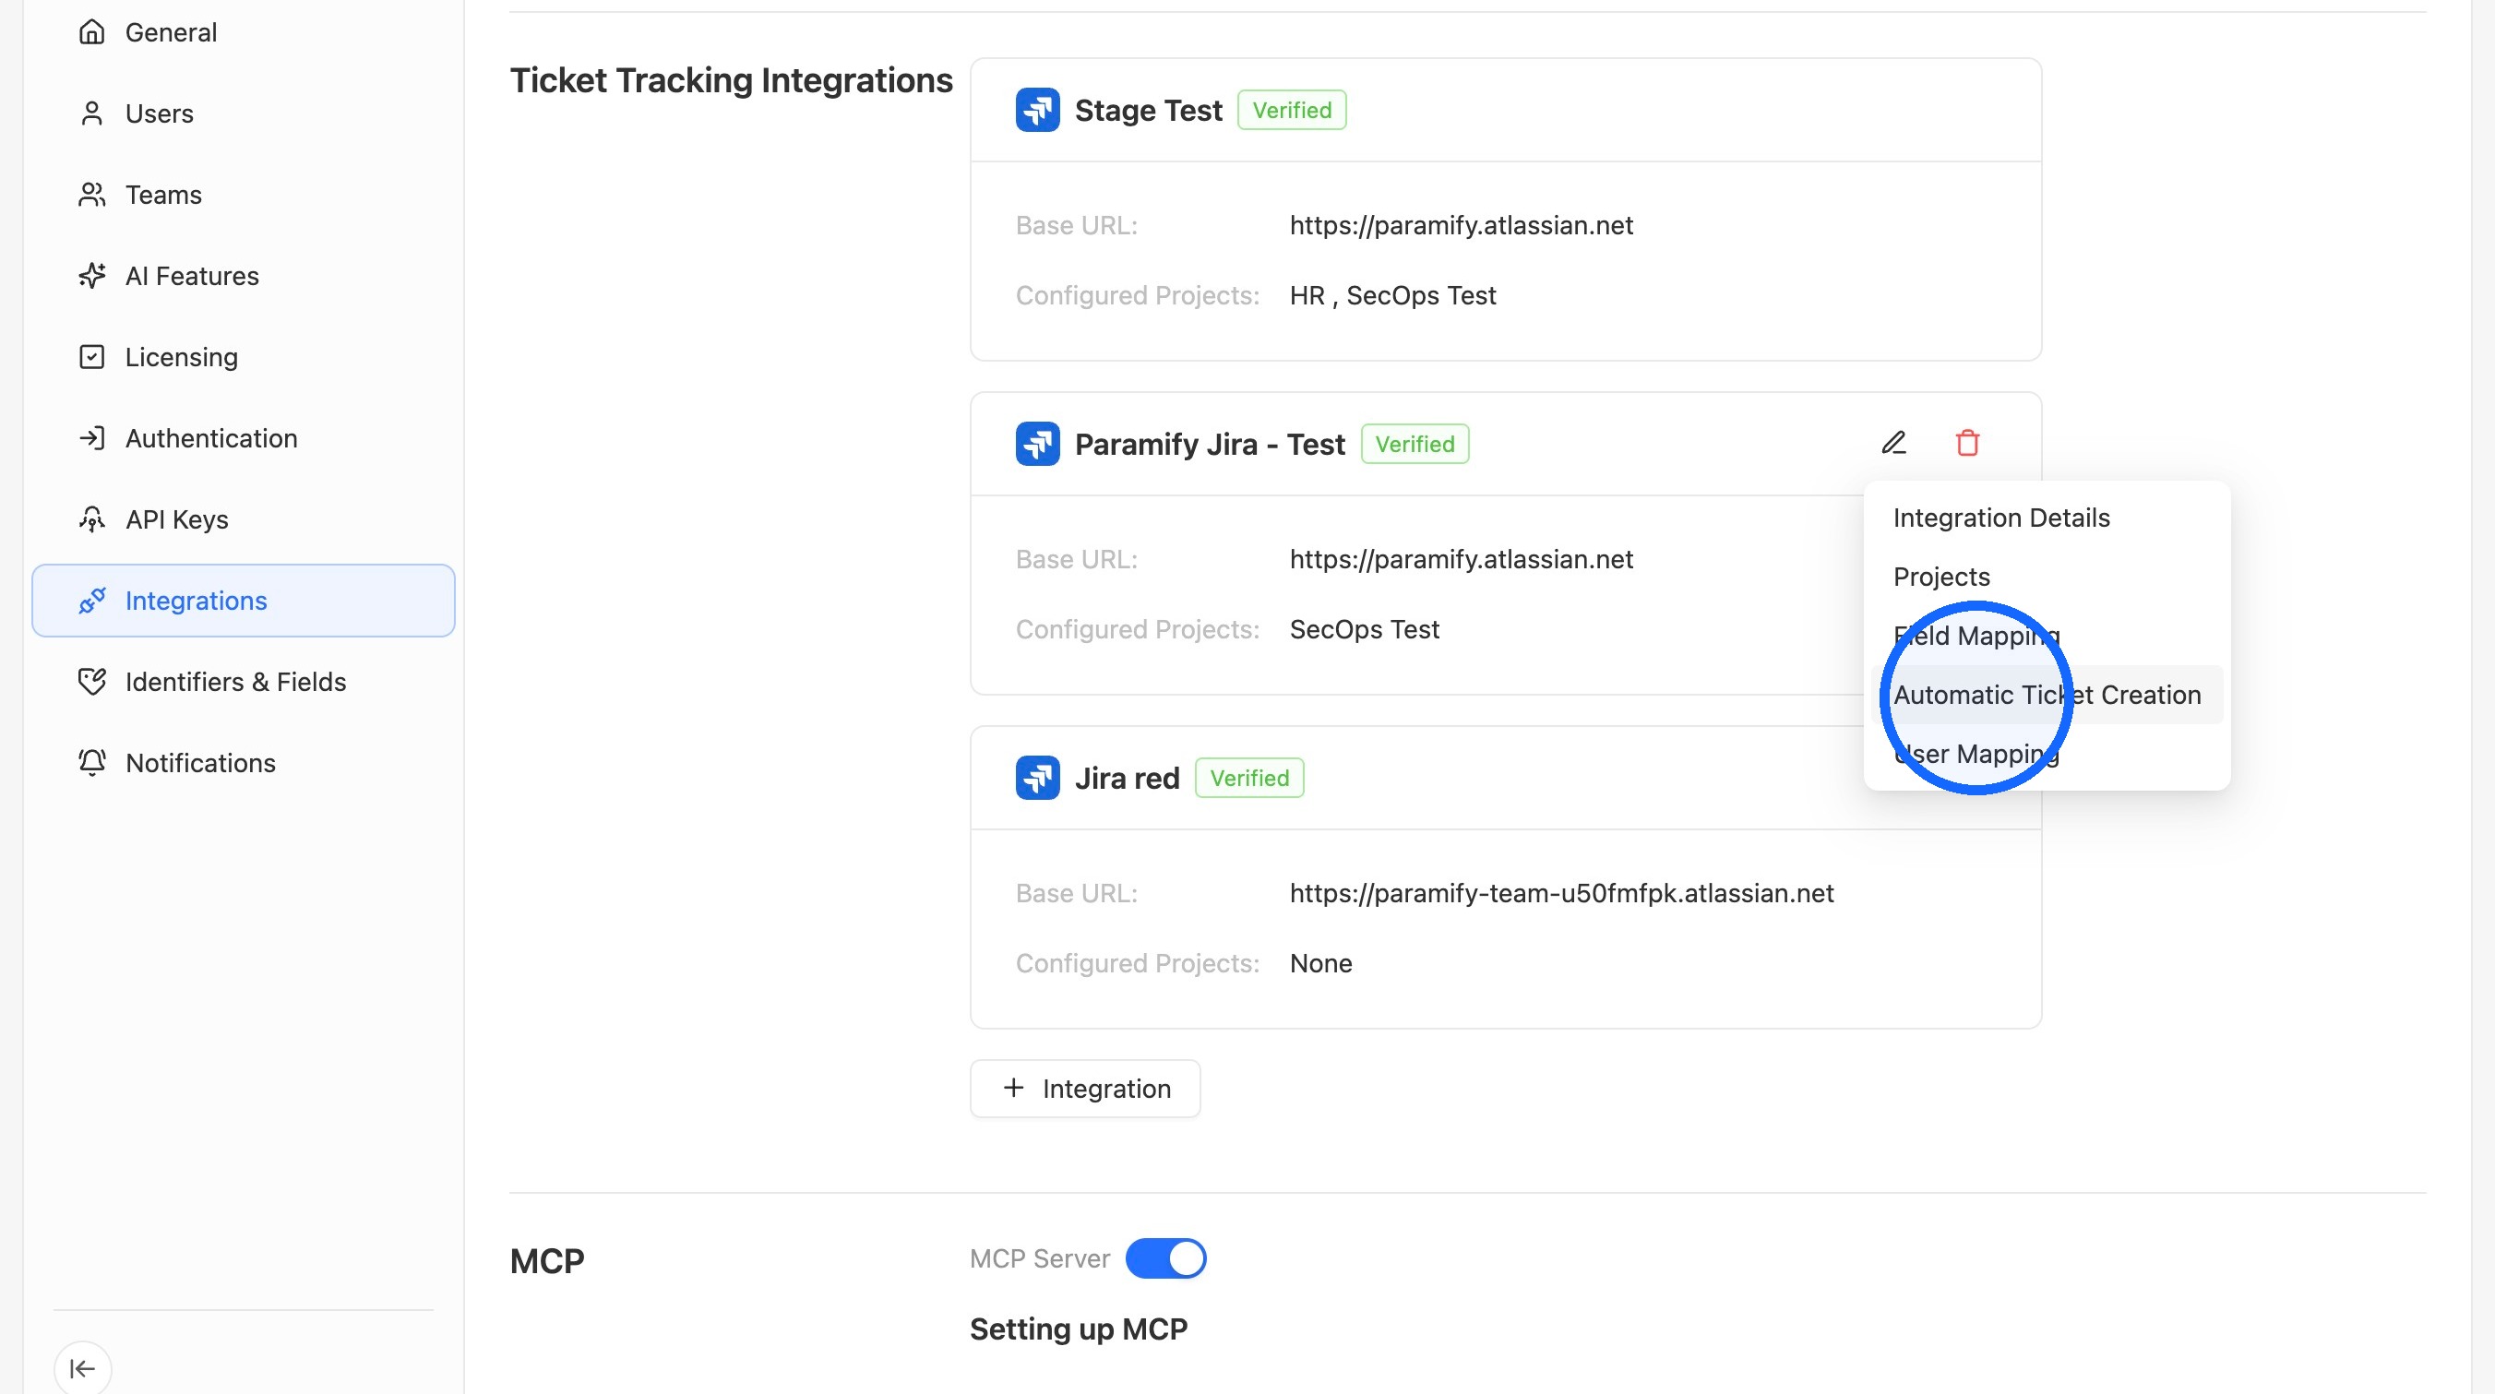Viewport: 2495px width, 1394px height.
Task: Click the Licensing checkbox icon in sidebar
Action: 91,356
